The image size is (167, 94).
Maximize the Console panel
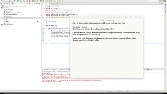pyautogui.click(x=162, y=69)
